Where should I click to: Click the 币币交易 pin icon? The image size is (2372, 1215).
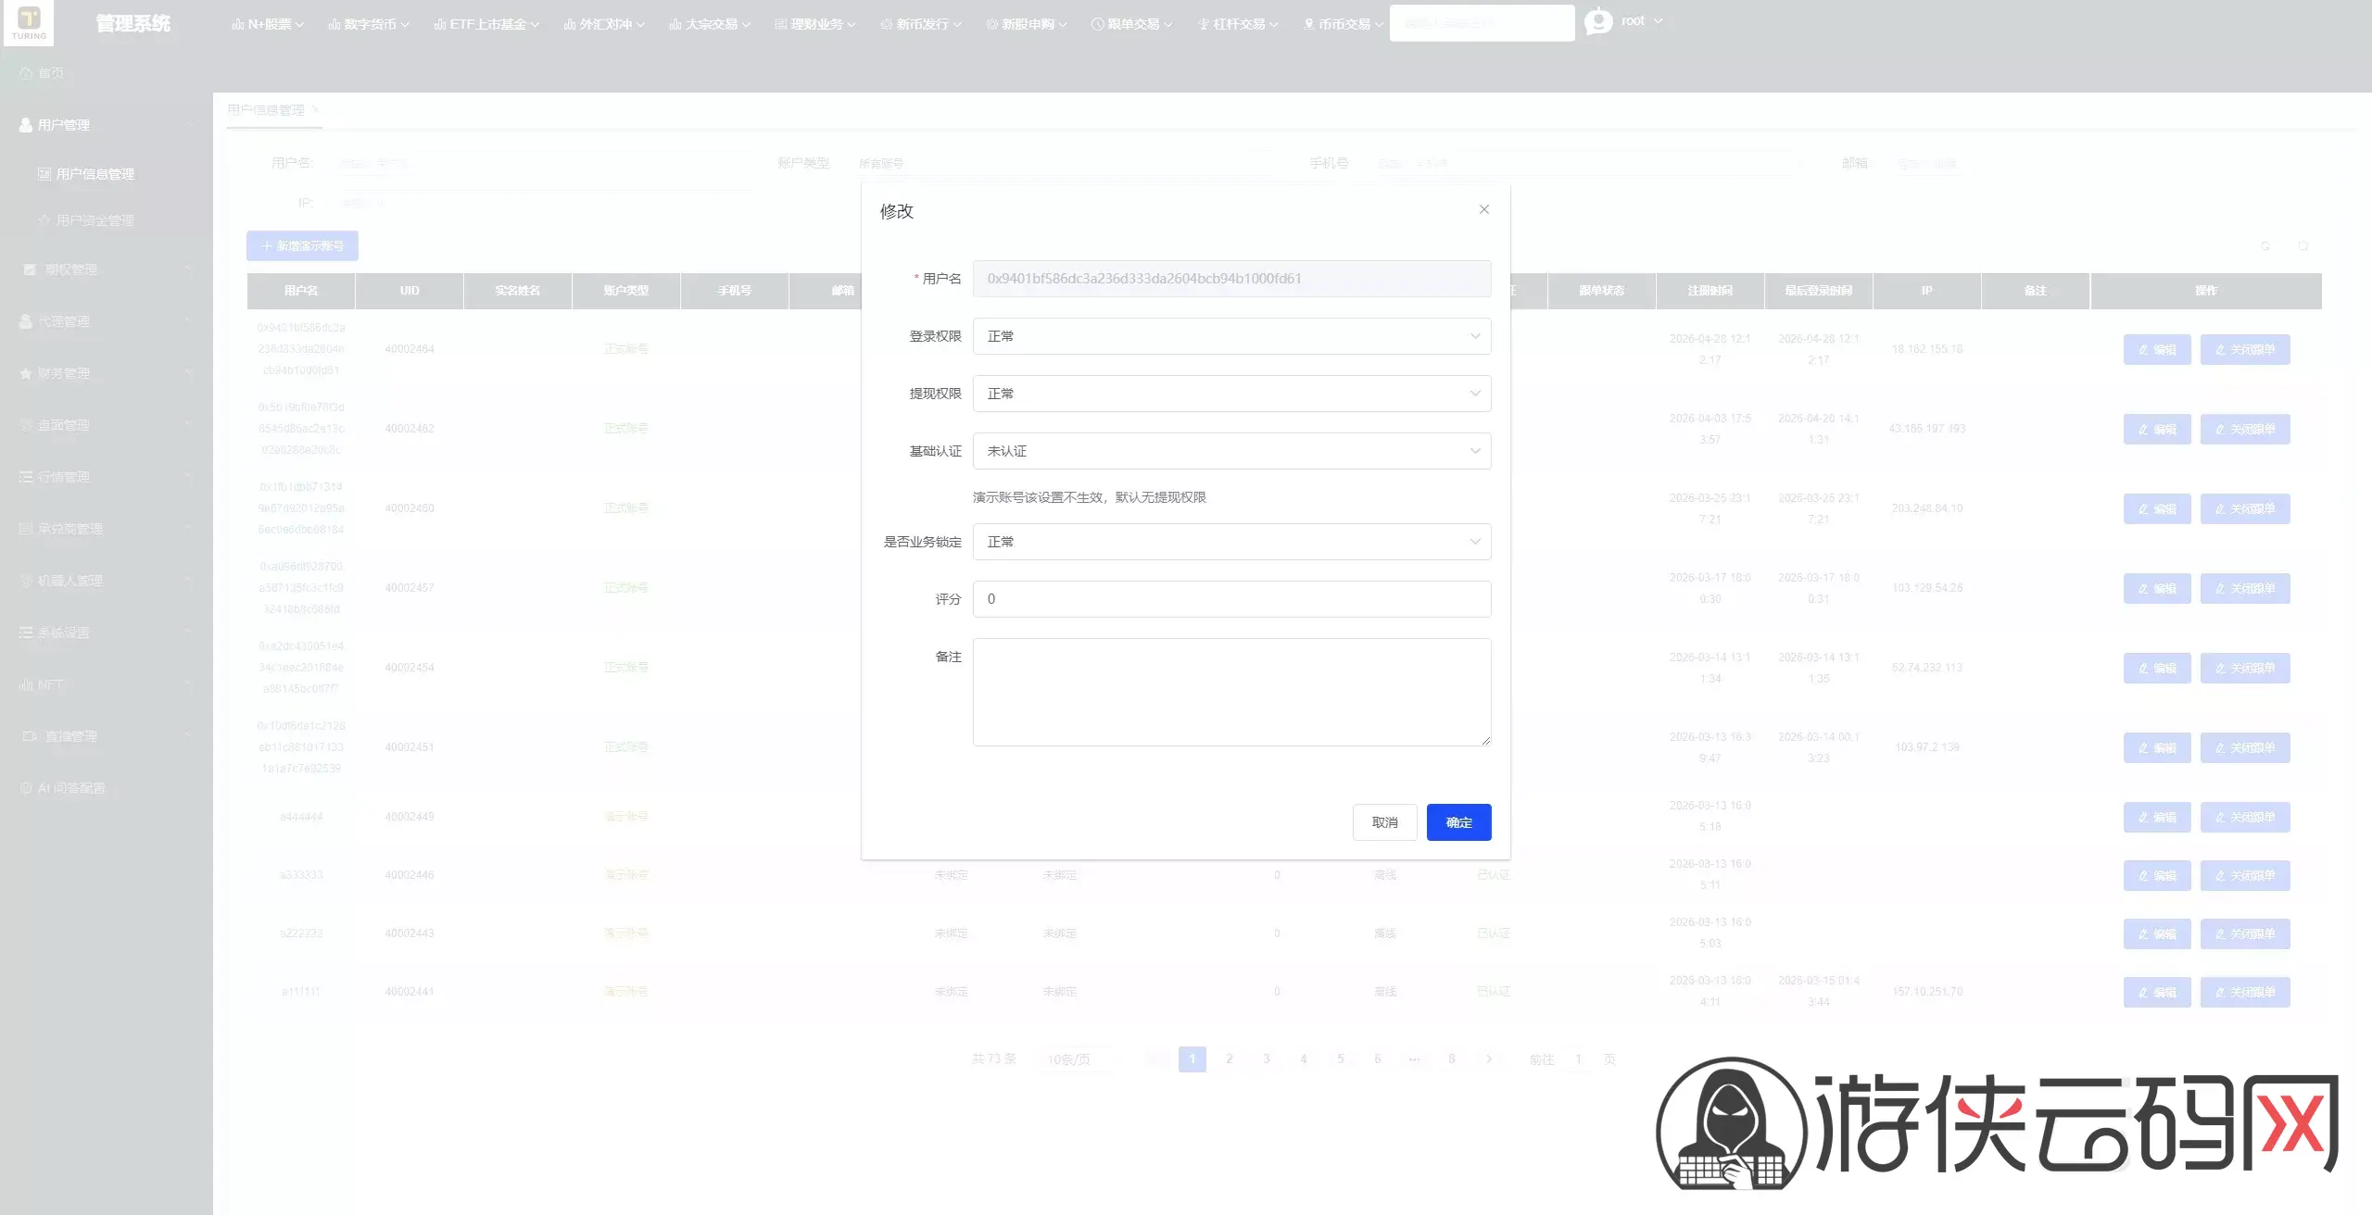[x=1308, y=24]
